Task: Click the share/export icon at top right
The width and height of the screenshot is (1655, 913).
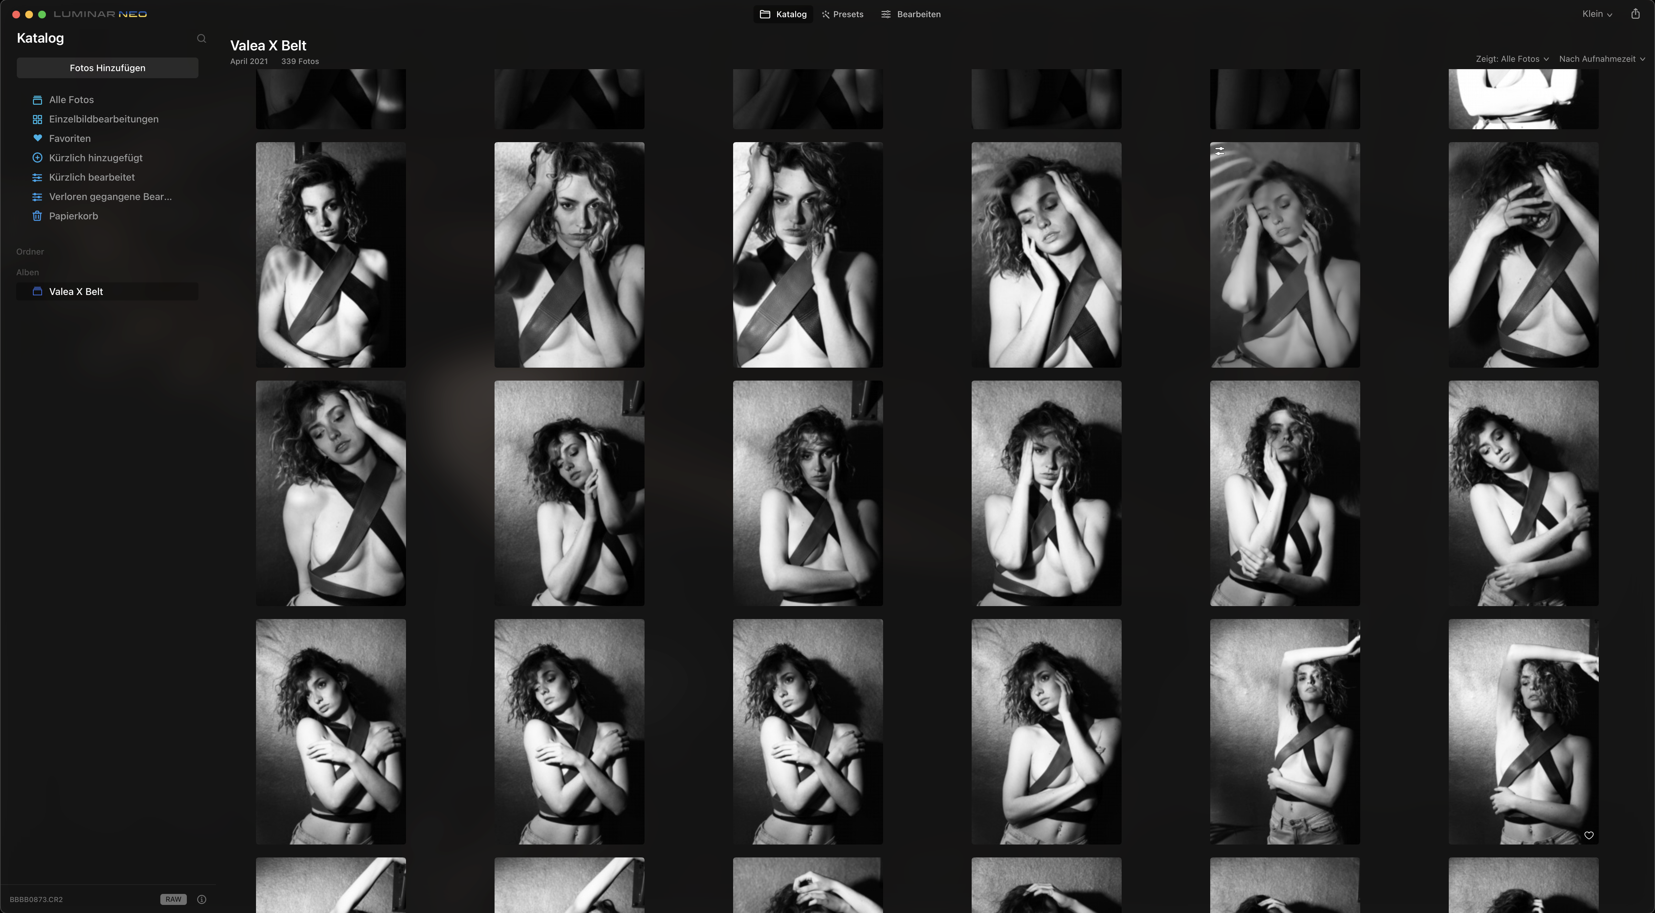Action: [1635, 14]
